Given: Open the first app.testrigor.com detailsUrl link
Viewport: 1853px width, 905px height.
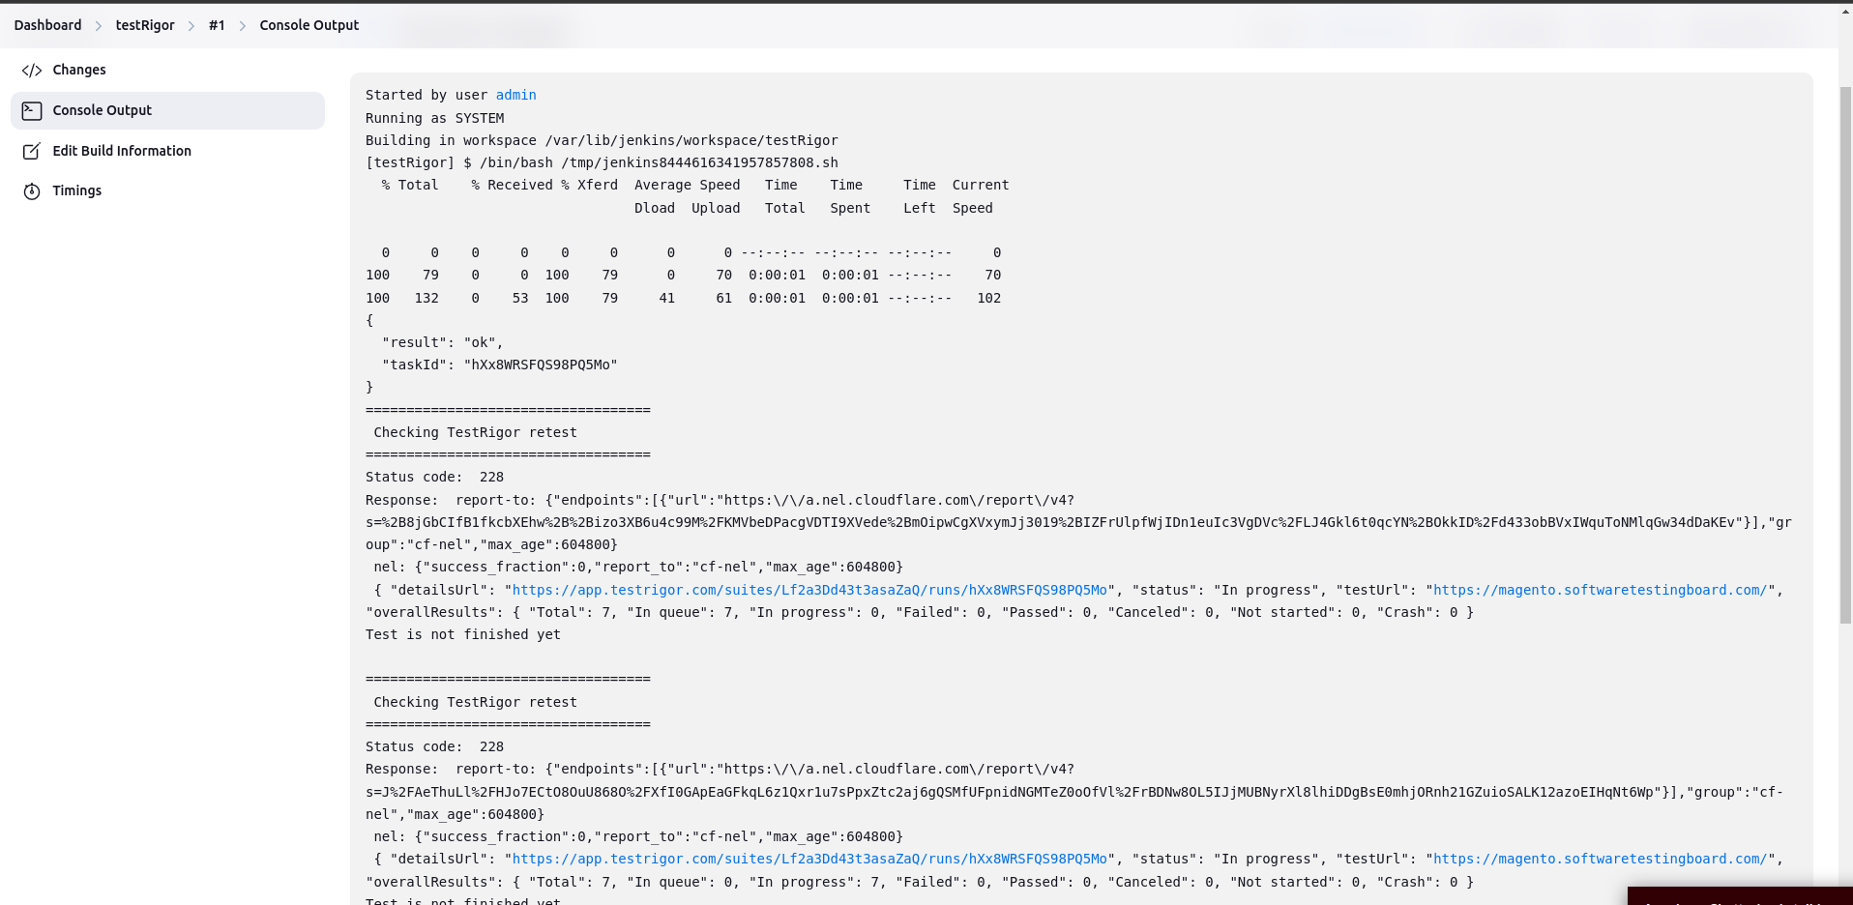Looking at the screenshot, I should 809,590.
